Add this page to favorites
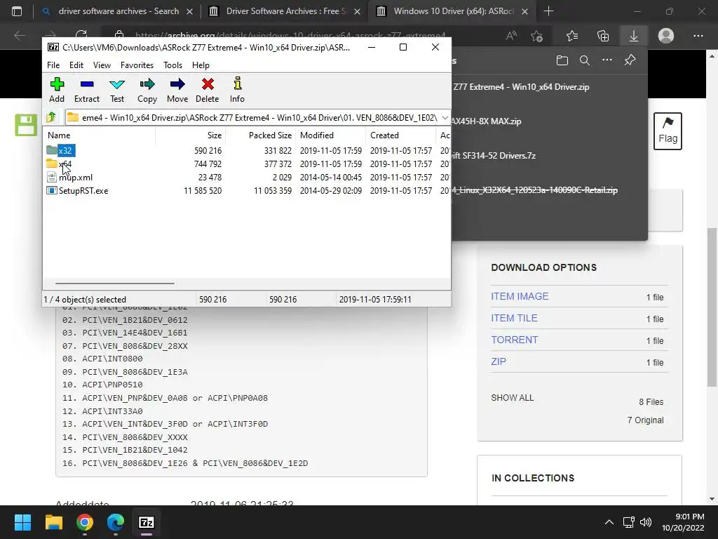The height and width of the screenshot is (539, 718). 536,36
